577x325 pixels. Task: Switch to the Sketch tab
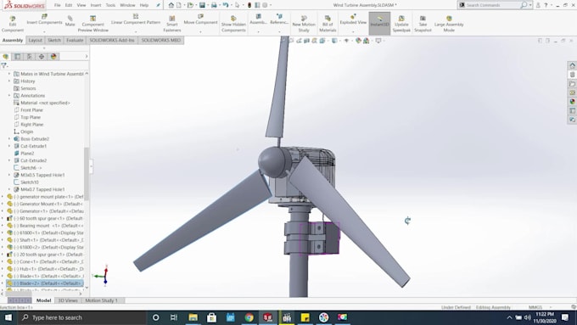click(x=54, y=40)
